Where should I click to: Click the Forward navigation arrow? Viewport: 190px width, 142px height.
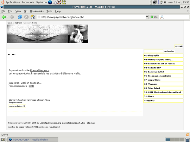click(12, 17)
